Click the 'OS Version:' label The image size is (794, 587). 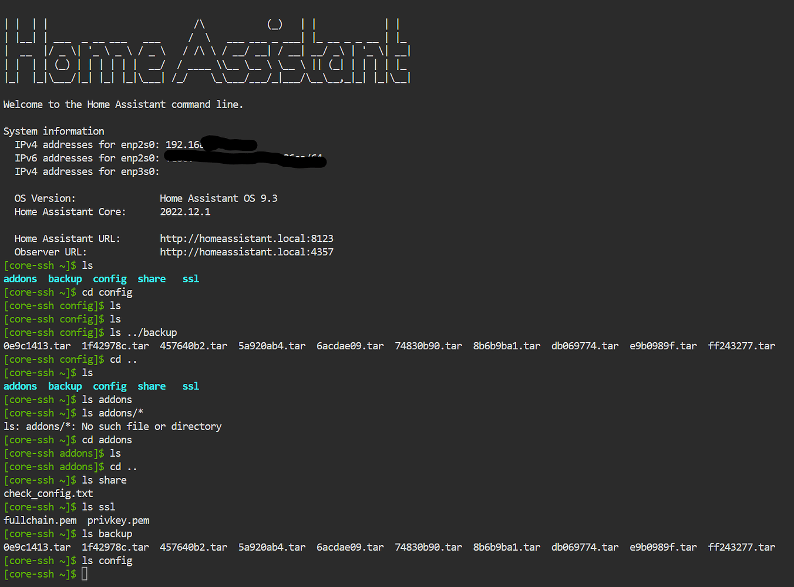(45, 198)
